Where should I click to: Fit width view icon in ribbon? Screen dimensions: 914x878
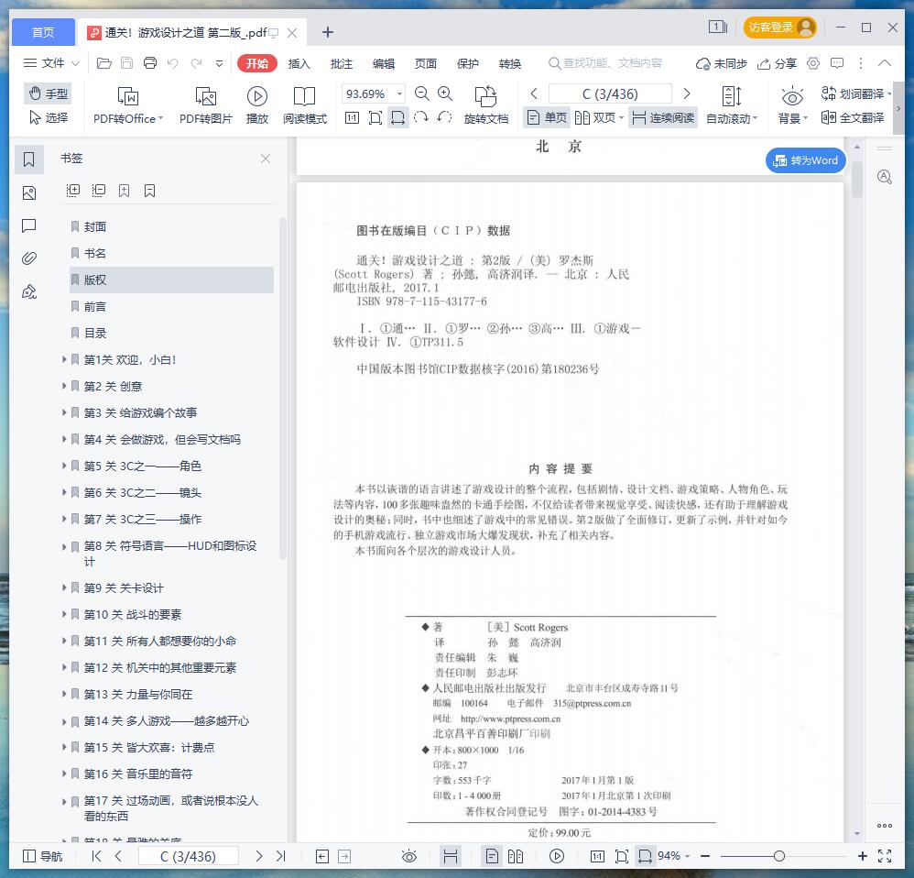coord(398,118)
